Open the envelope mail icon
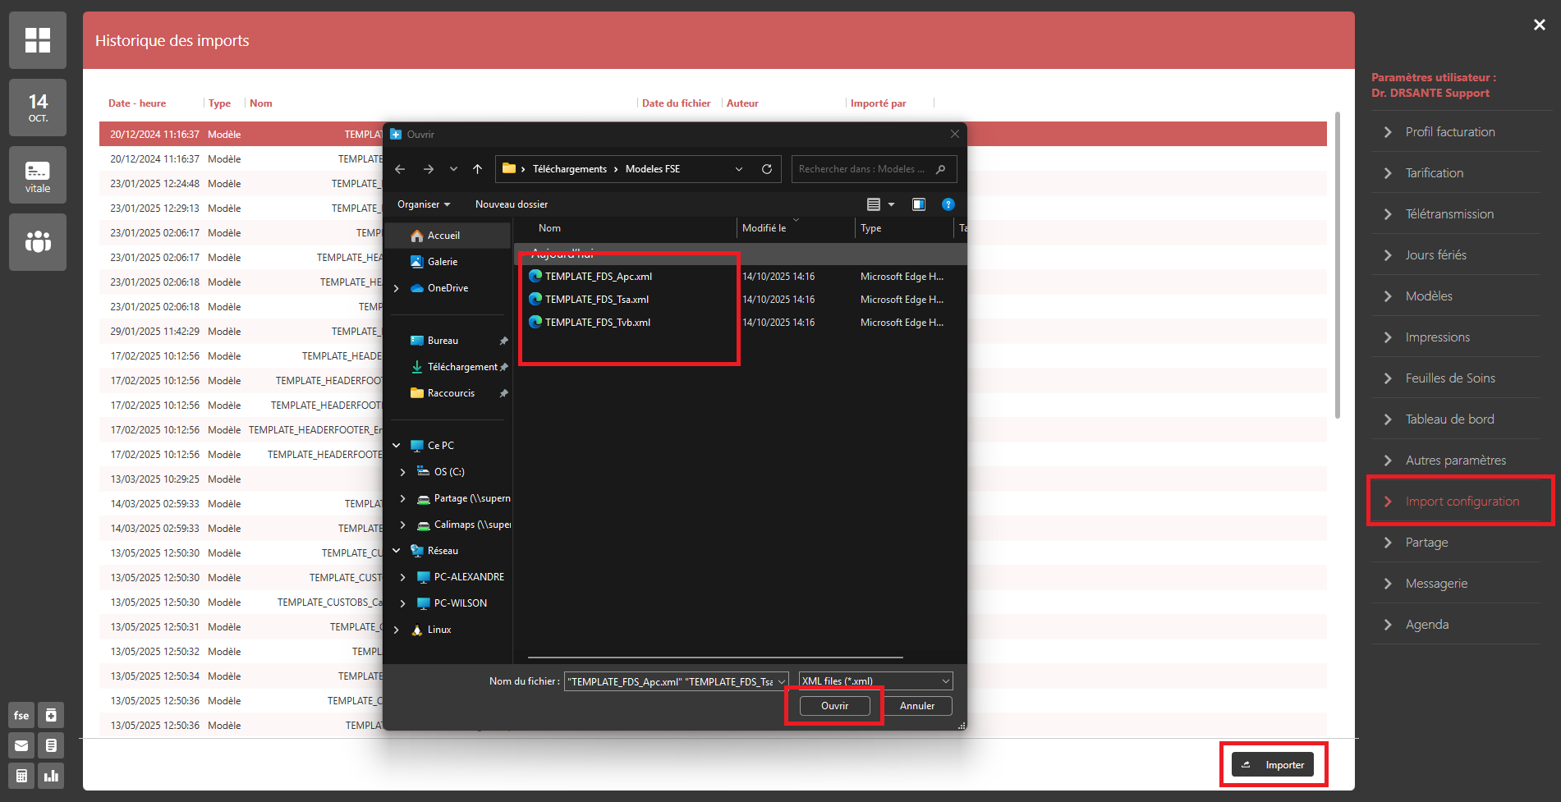This screenshot has width=1561, height=802. tap(21, 745)
